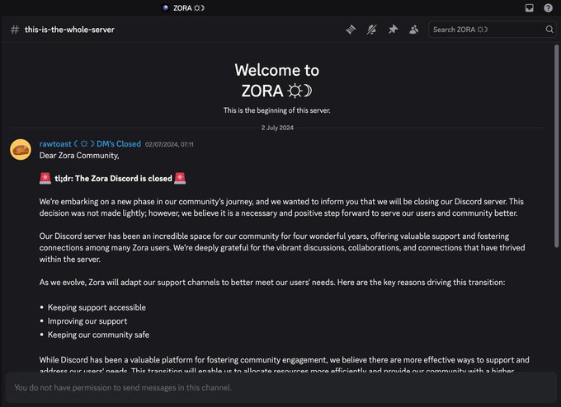Click the ZORA title text in top bar
Screen dimensions: 561x407
coord(189,8)
